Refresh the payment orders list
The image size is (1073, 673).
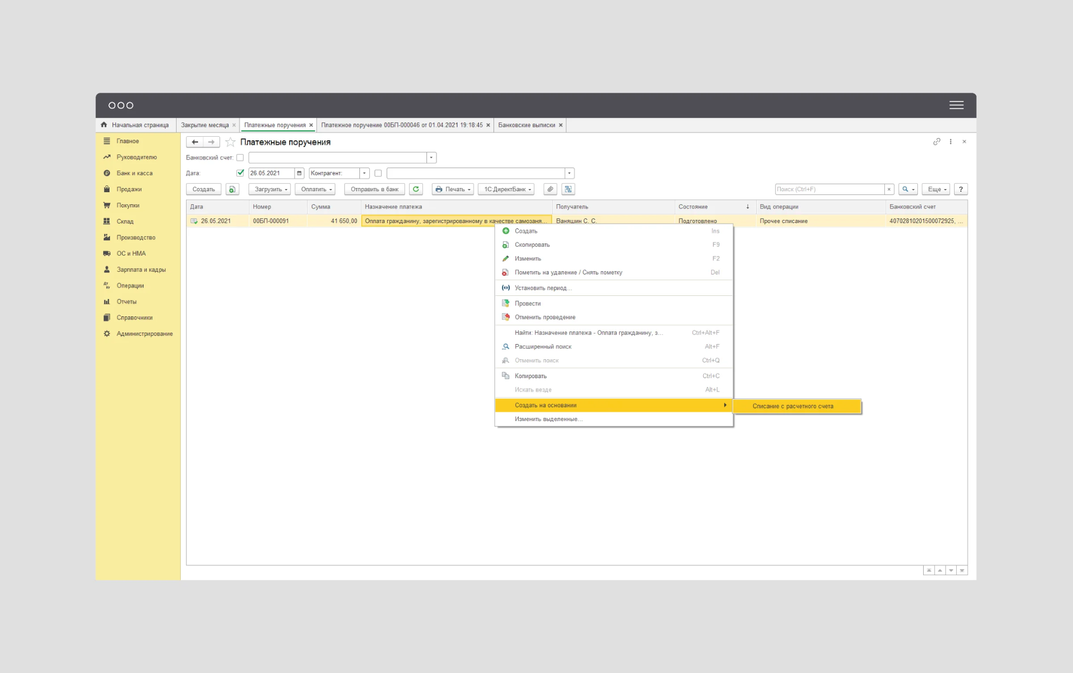click(416, 190)
